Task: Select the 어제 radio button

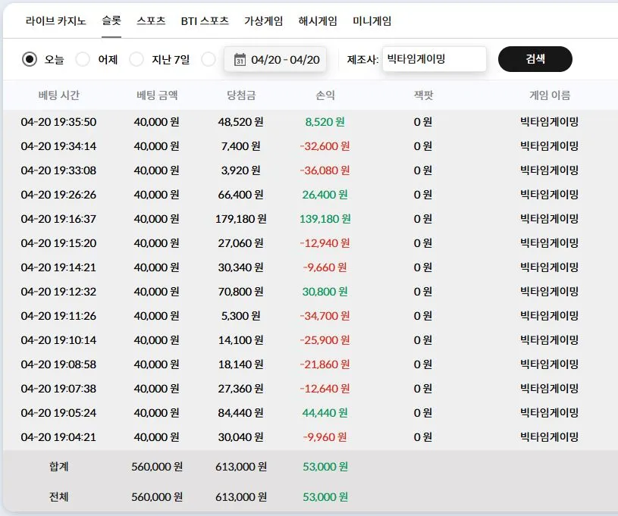Action: (x=83, y=59)
